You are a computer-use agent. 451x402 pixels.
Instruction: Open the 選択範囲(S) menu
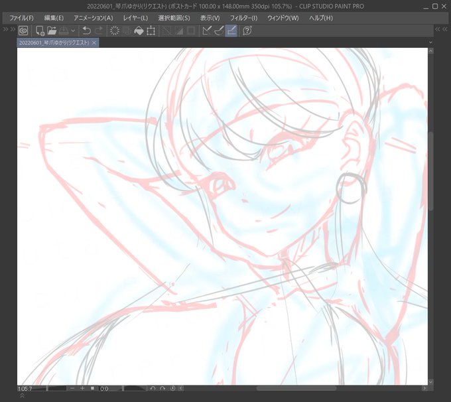[x=174, y=18]
